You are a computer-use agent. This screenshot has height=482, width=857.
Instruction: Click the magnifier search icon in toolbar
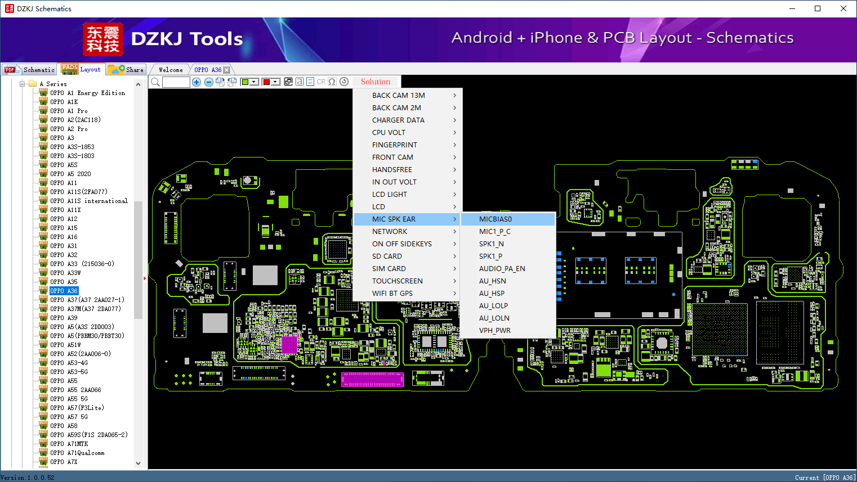coord(155,82)
